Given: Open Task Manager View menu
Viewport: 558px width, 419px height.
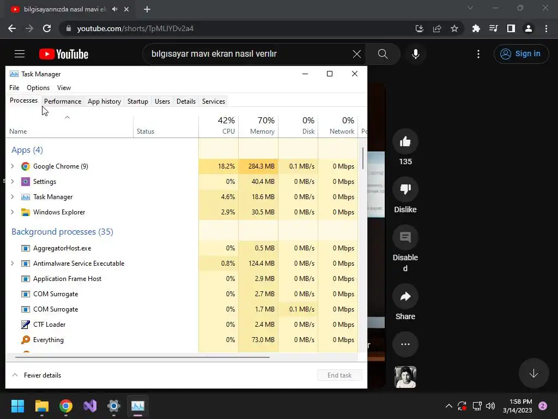Looking at the screenshot, I should coord(64,88).
